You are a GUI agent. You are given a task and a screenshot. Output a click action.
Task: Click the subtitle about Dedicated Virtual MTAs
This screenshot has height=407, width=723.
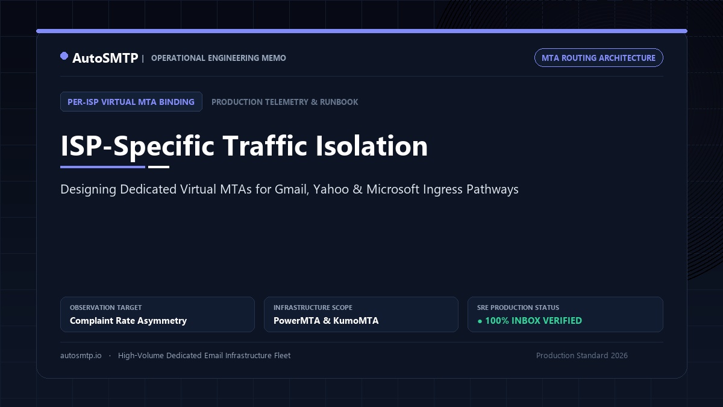coord(289,189)
